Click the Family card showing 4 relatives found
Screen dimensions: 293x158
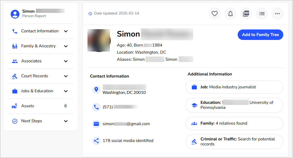[x=234, y=123]
